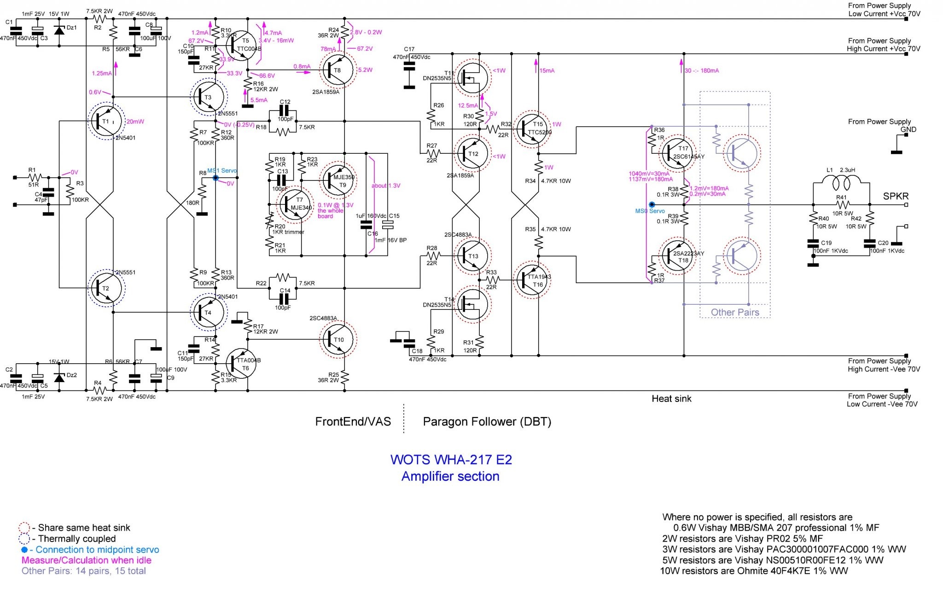The height and width of the screenshot is (593, 943).
Task: Select the T15 TTC5200 transistor
Action: 532,129
